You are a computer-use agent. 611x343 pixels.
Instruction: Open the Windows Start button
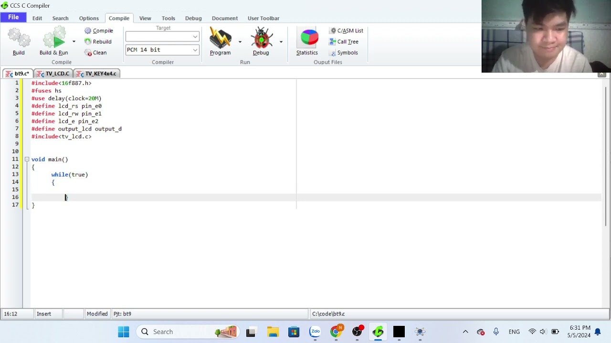124,332
